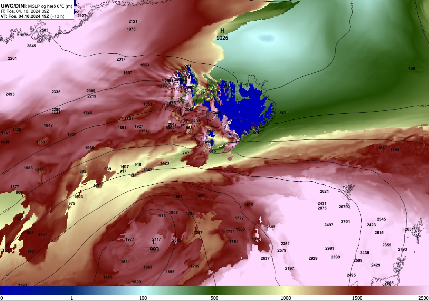Click the map value 2621
The width and height of the screenshot is (429, 301).
click(x=324, y=191)
